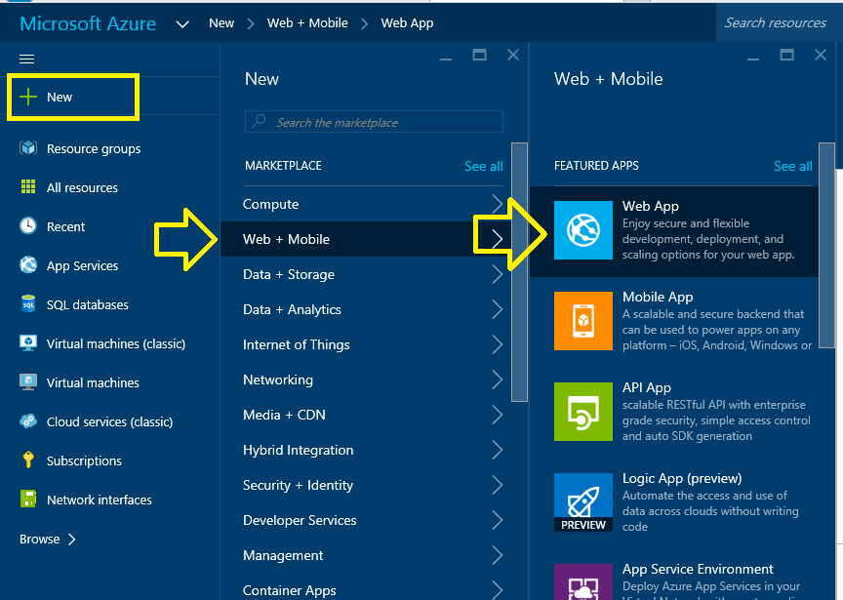843x600 pixels.
Task: Click the App Service Environment purple icon
Action: [x=583, y=581]
